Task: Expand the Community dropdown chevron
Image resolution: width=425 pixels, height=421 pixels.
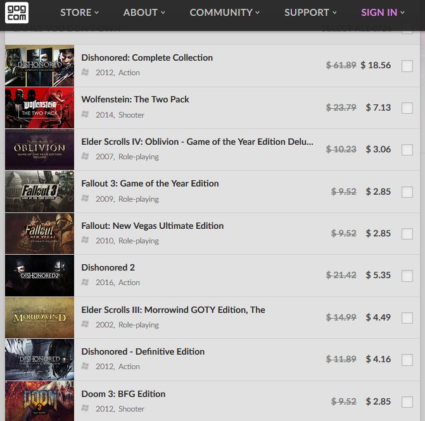Action: pyautogui.click(x=257, y=13)
